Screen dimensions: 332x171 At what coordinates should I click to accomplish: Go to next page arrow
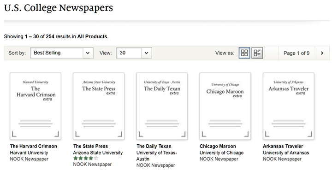(x=322, y=53)
